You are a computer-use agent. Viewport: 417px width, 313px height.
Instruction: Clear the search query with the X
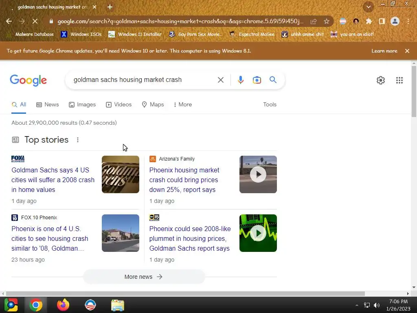click(x=221, y=80)
